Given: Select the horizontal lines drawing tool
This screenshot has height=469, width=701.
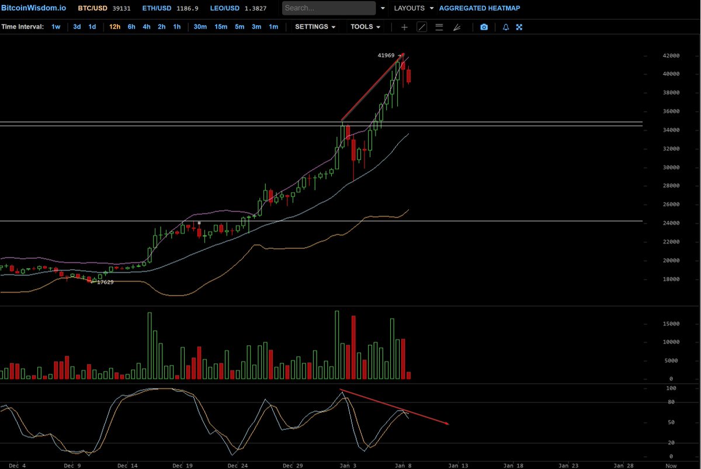Looking at the screenshot, I should pos(439,27).
